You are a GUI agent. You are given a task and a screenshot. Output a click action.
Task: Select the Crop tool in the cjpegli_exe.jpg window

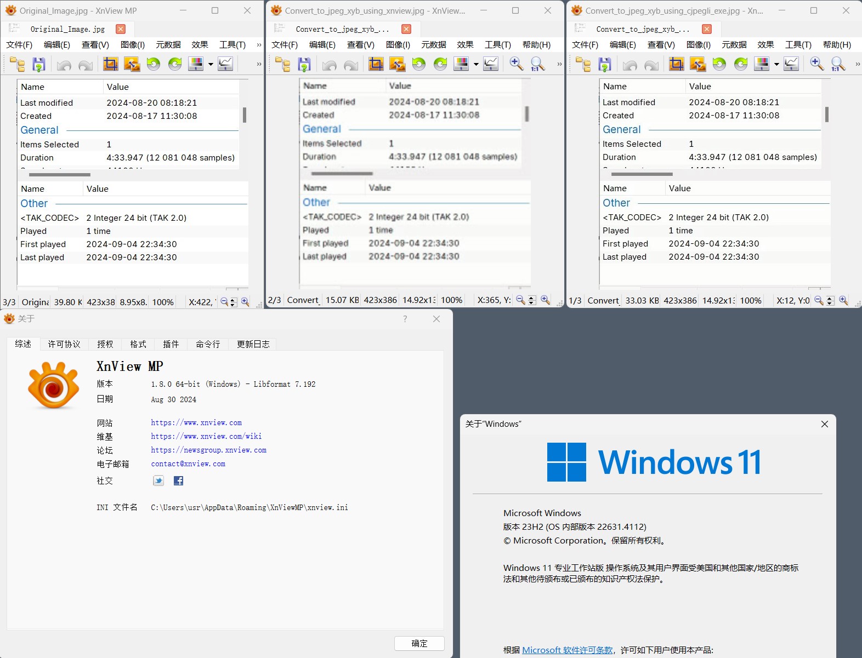tap(677, 64)
